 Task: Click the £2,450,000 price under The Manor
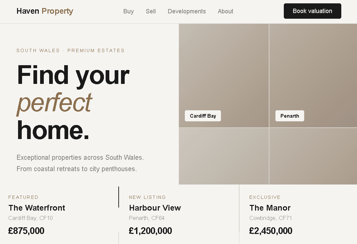[x=271, y=231]
